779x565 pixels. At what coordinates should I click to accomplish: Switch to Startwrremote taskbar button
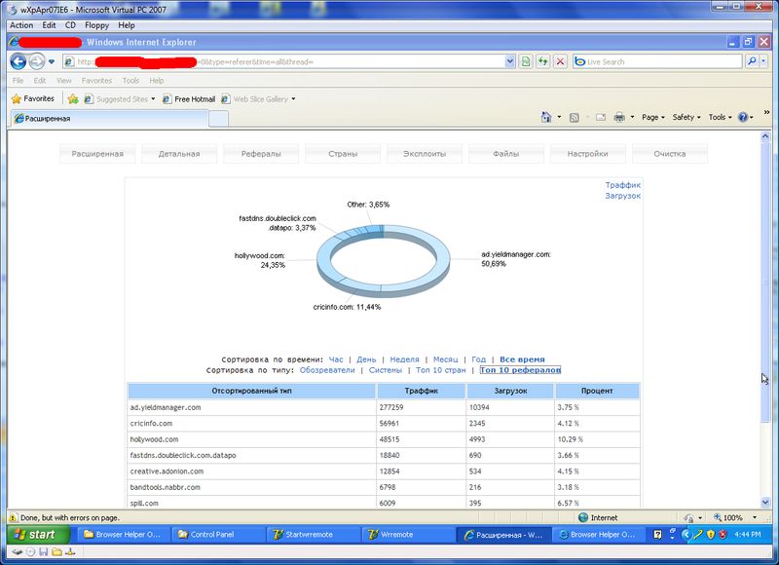313,535
